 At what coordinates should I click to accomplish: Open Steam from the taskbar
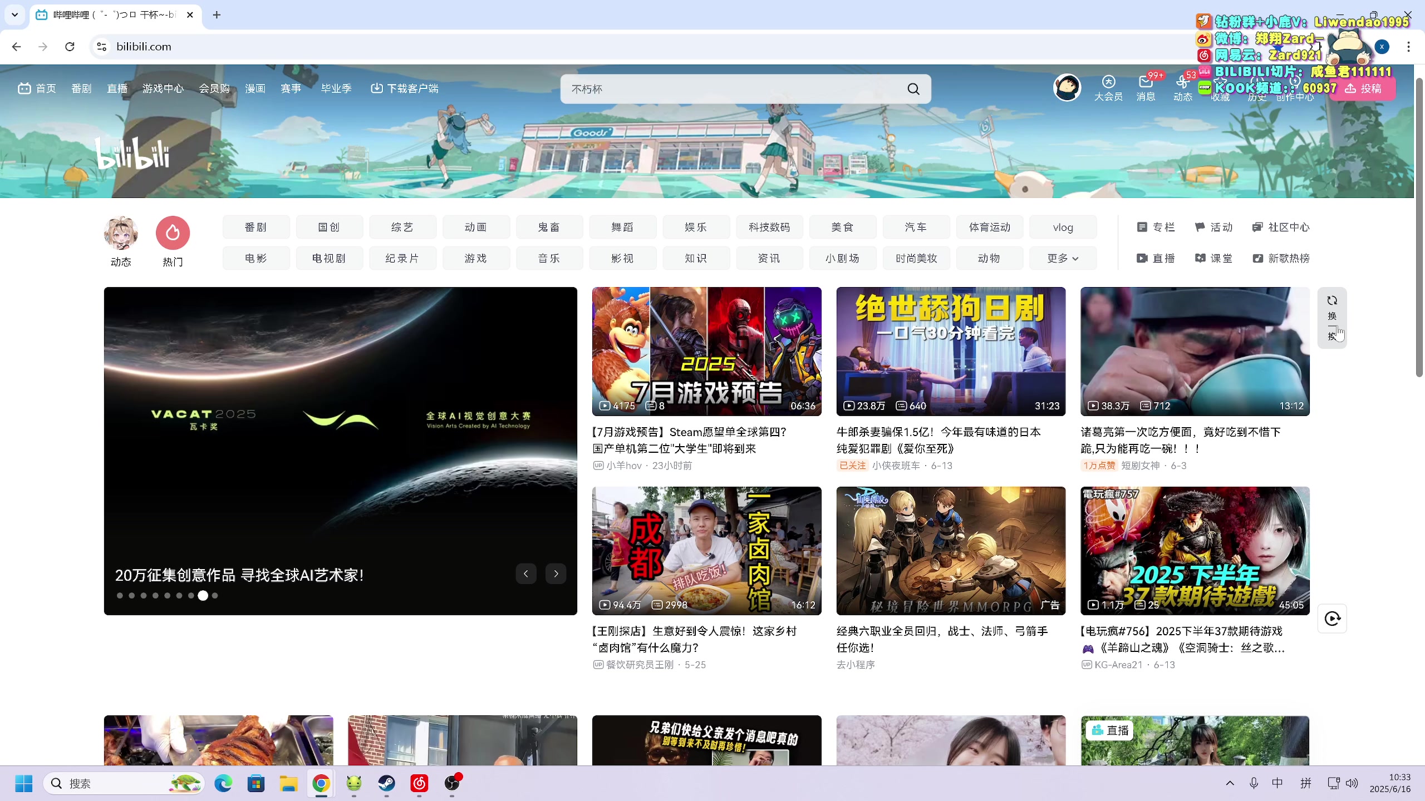tap(386, 783)
